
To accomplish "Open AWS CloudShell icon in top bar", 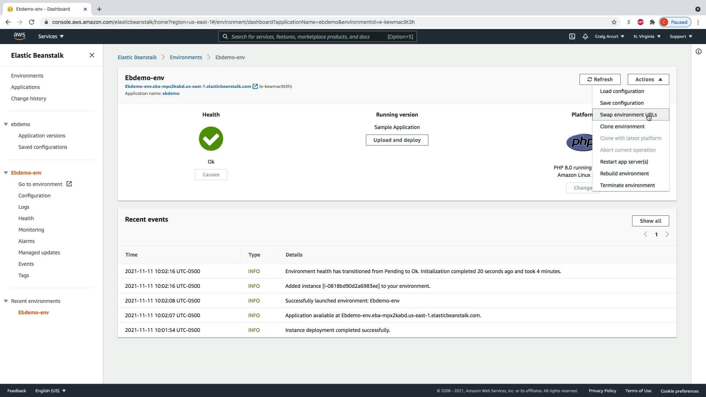I will click(572, 36).
